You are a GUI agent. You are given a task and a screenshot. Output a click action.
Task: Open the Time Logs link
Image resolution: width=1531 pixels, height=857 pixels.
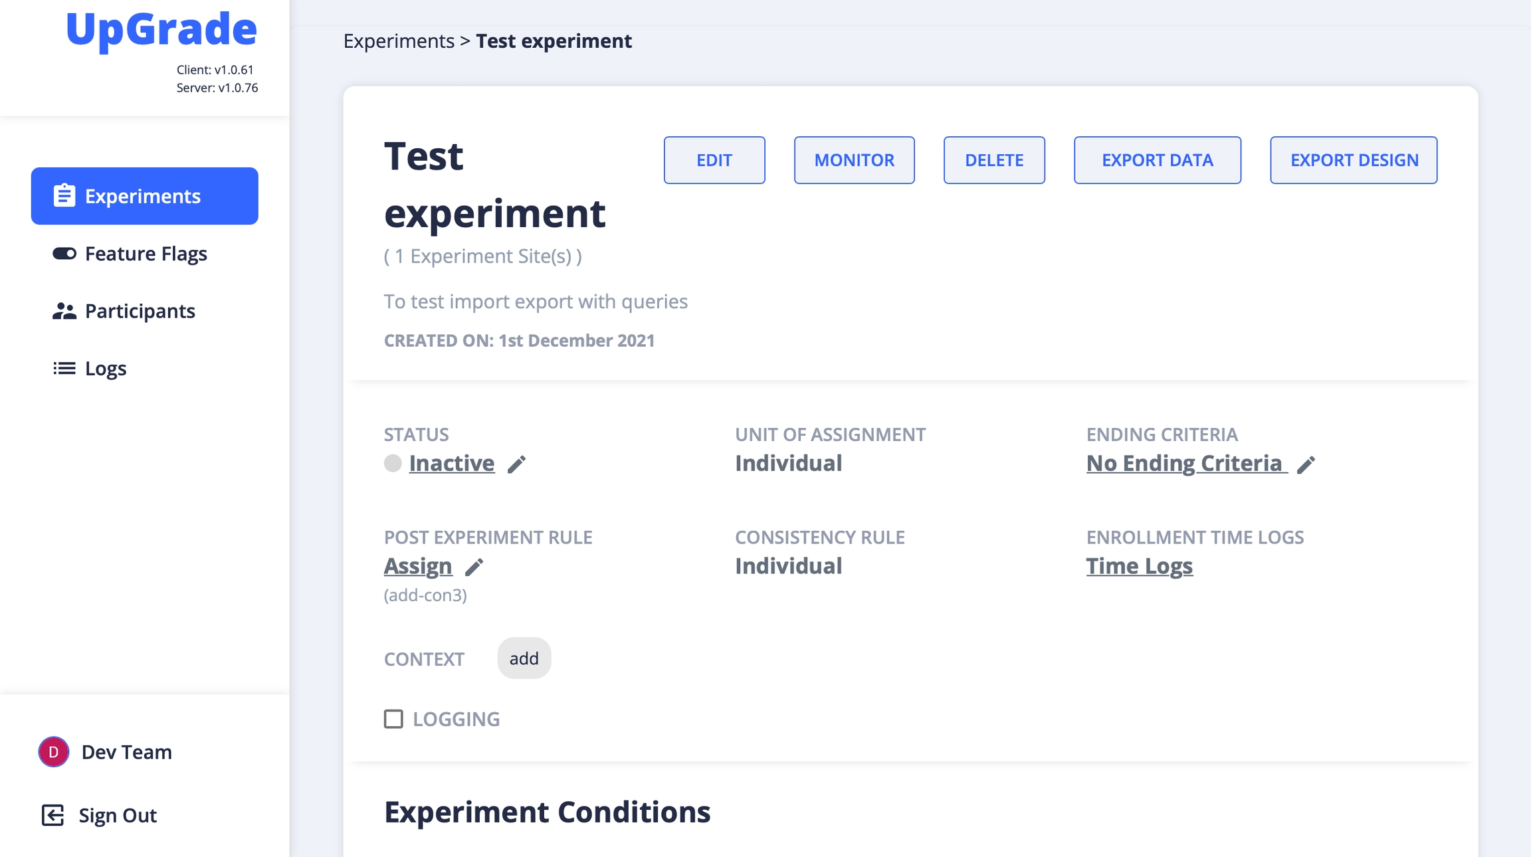click(1139, 566)
